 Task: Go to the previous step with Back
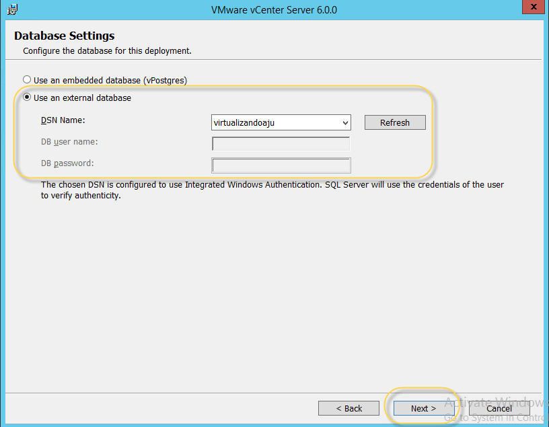click(x=349, y=408)
